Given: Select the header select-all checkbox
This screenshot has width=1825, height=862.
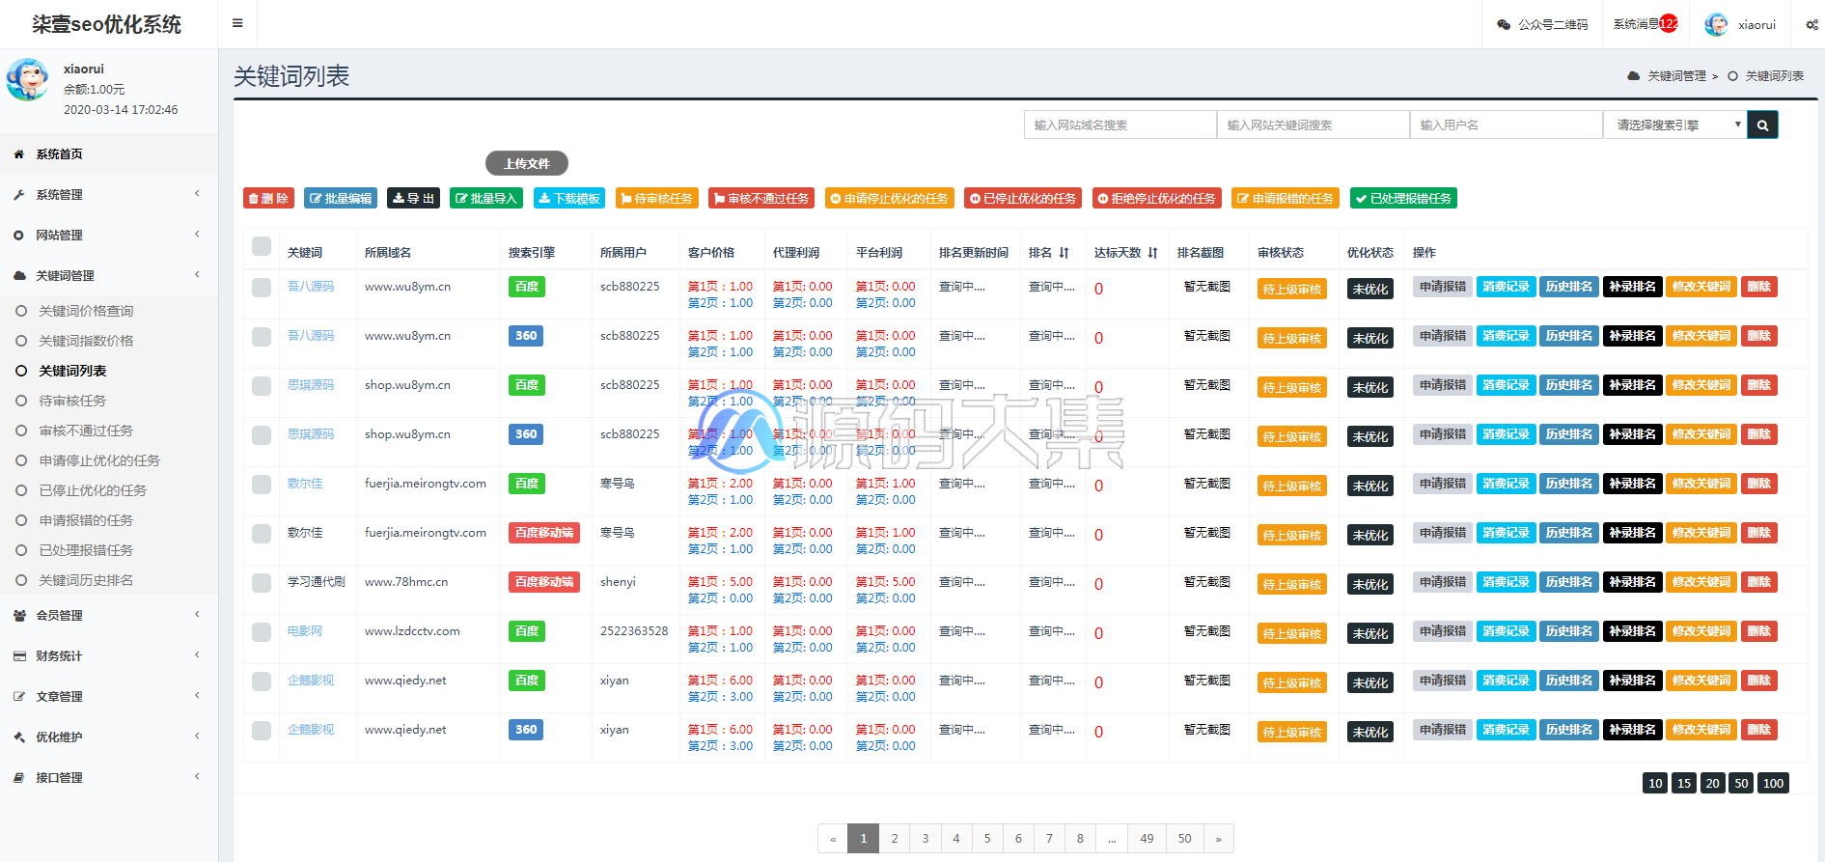Looking at the screenshot, I should pyautogui.click(x=262, y=246).
